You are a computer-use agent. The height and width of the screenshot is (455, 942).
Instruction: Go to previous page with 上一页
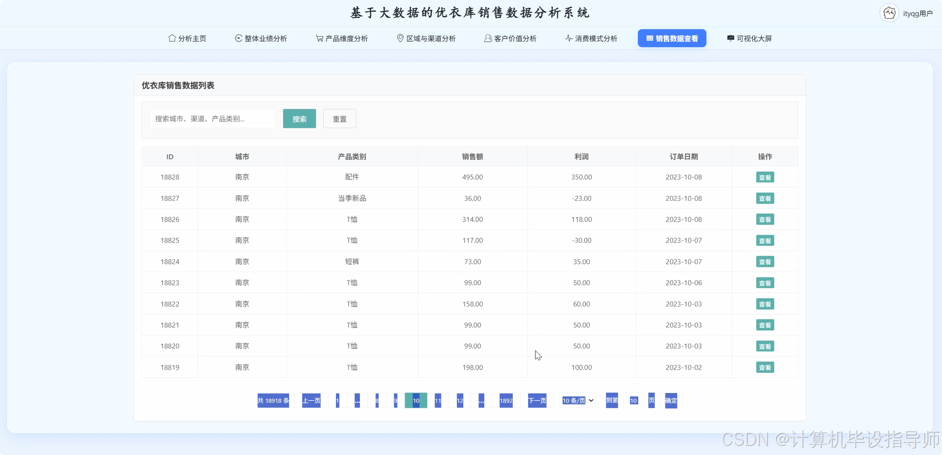coord(311,401)
